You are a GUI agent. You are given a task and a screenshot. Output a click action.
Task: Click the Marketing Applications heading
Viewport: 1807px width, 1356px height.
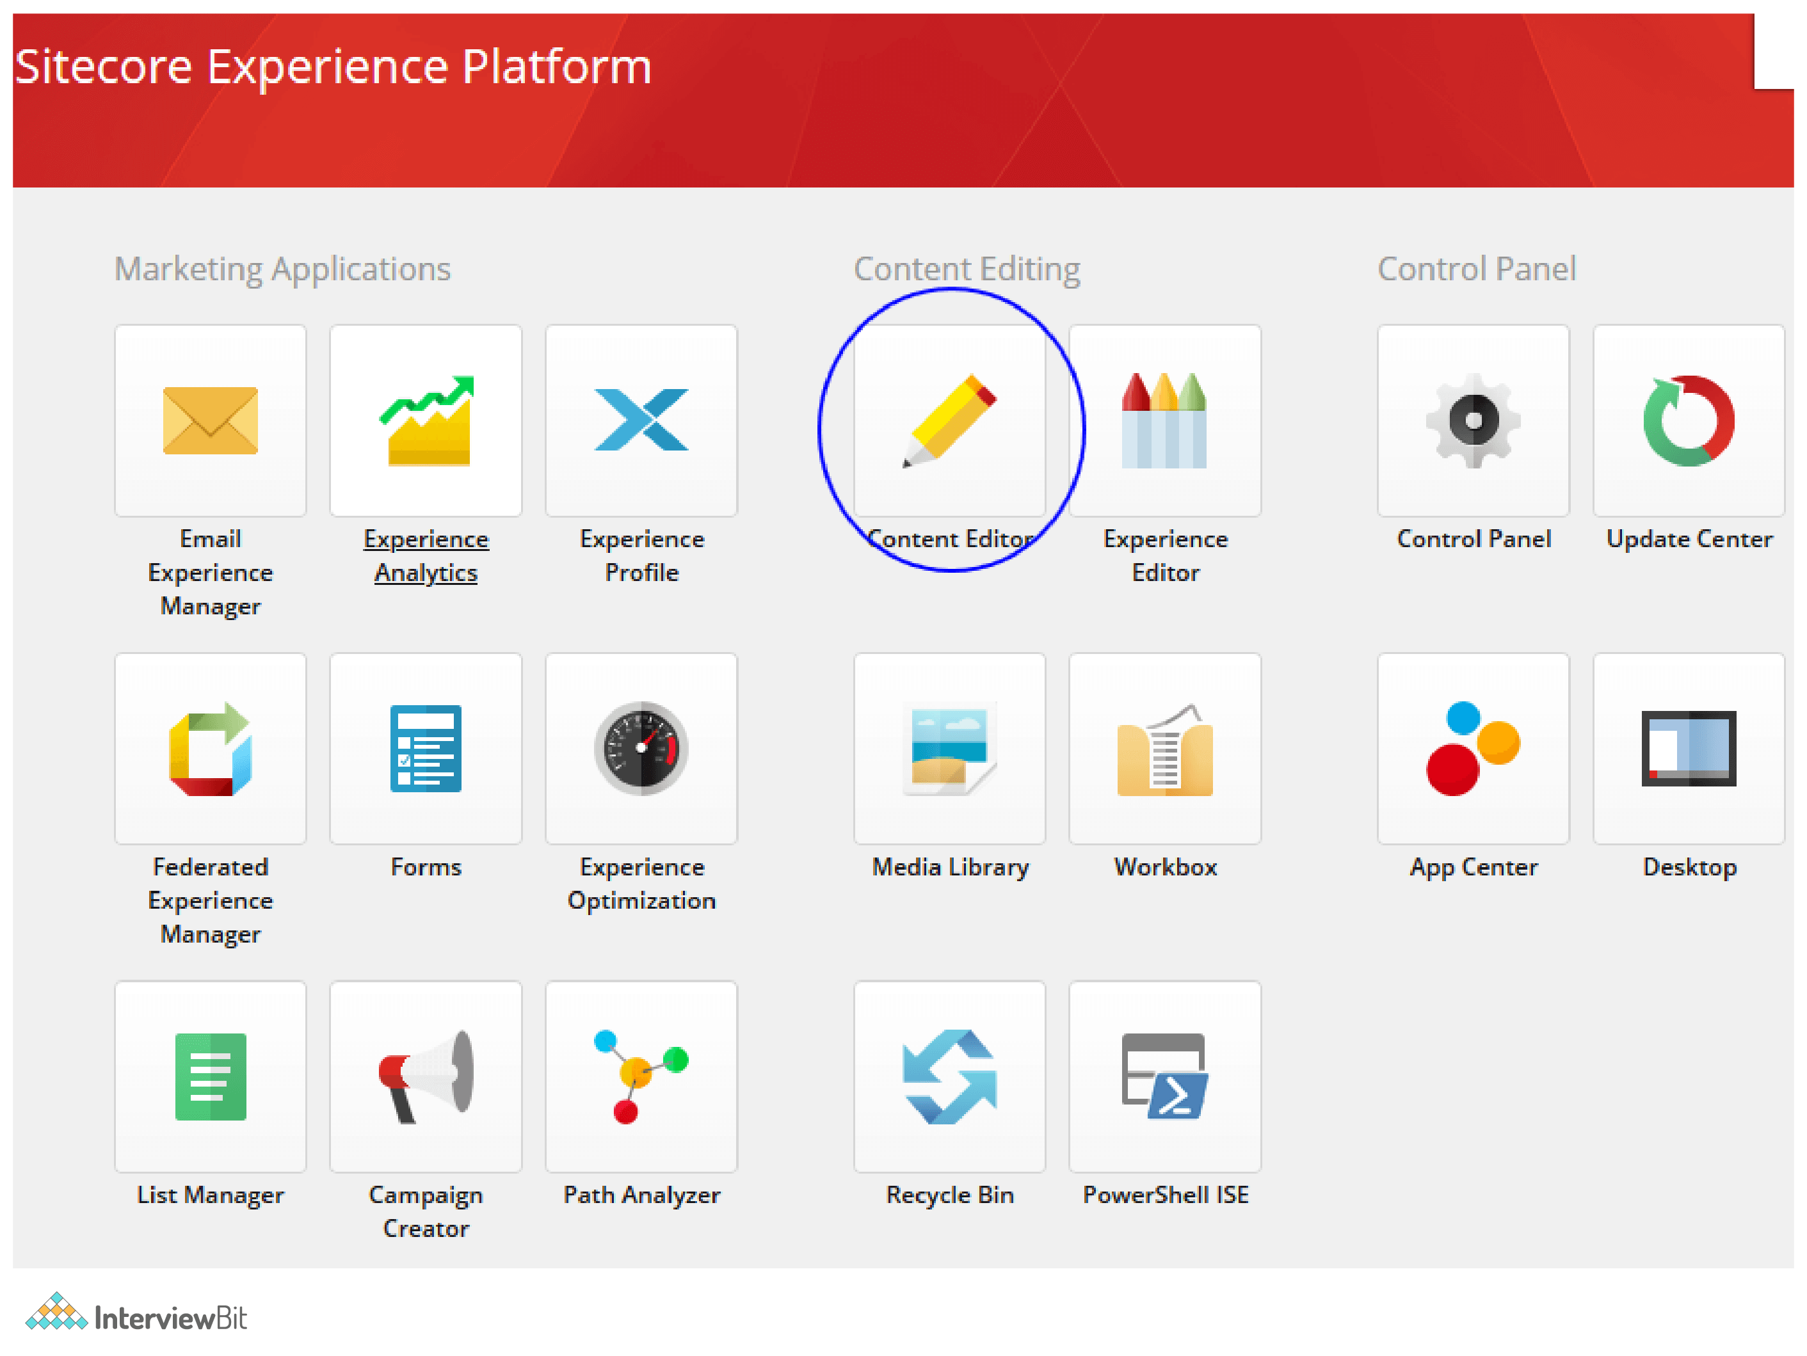283,269
